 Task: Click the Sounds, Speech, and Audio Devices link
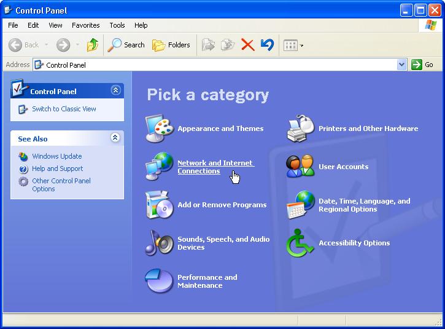(223, 243)
